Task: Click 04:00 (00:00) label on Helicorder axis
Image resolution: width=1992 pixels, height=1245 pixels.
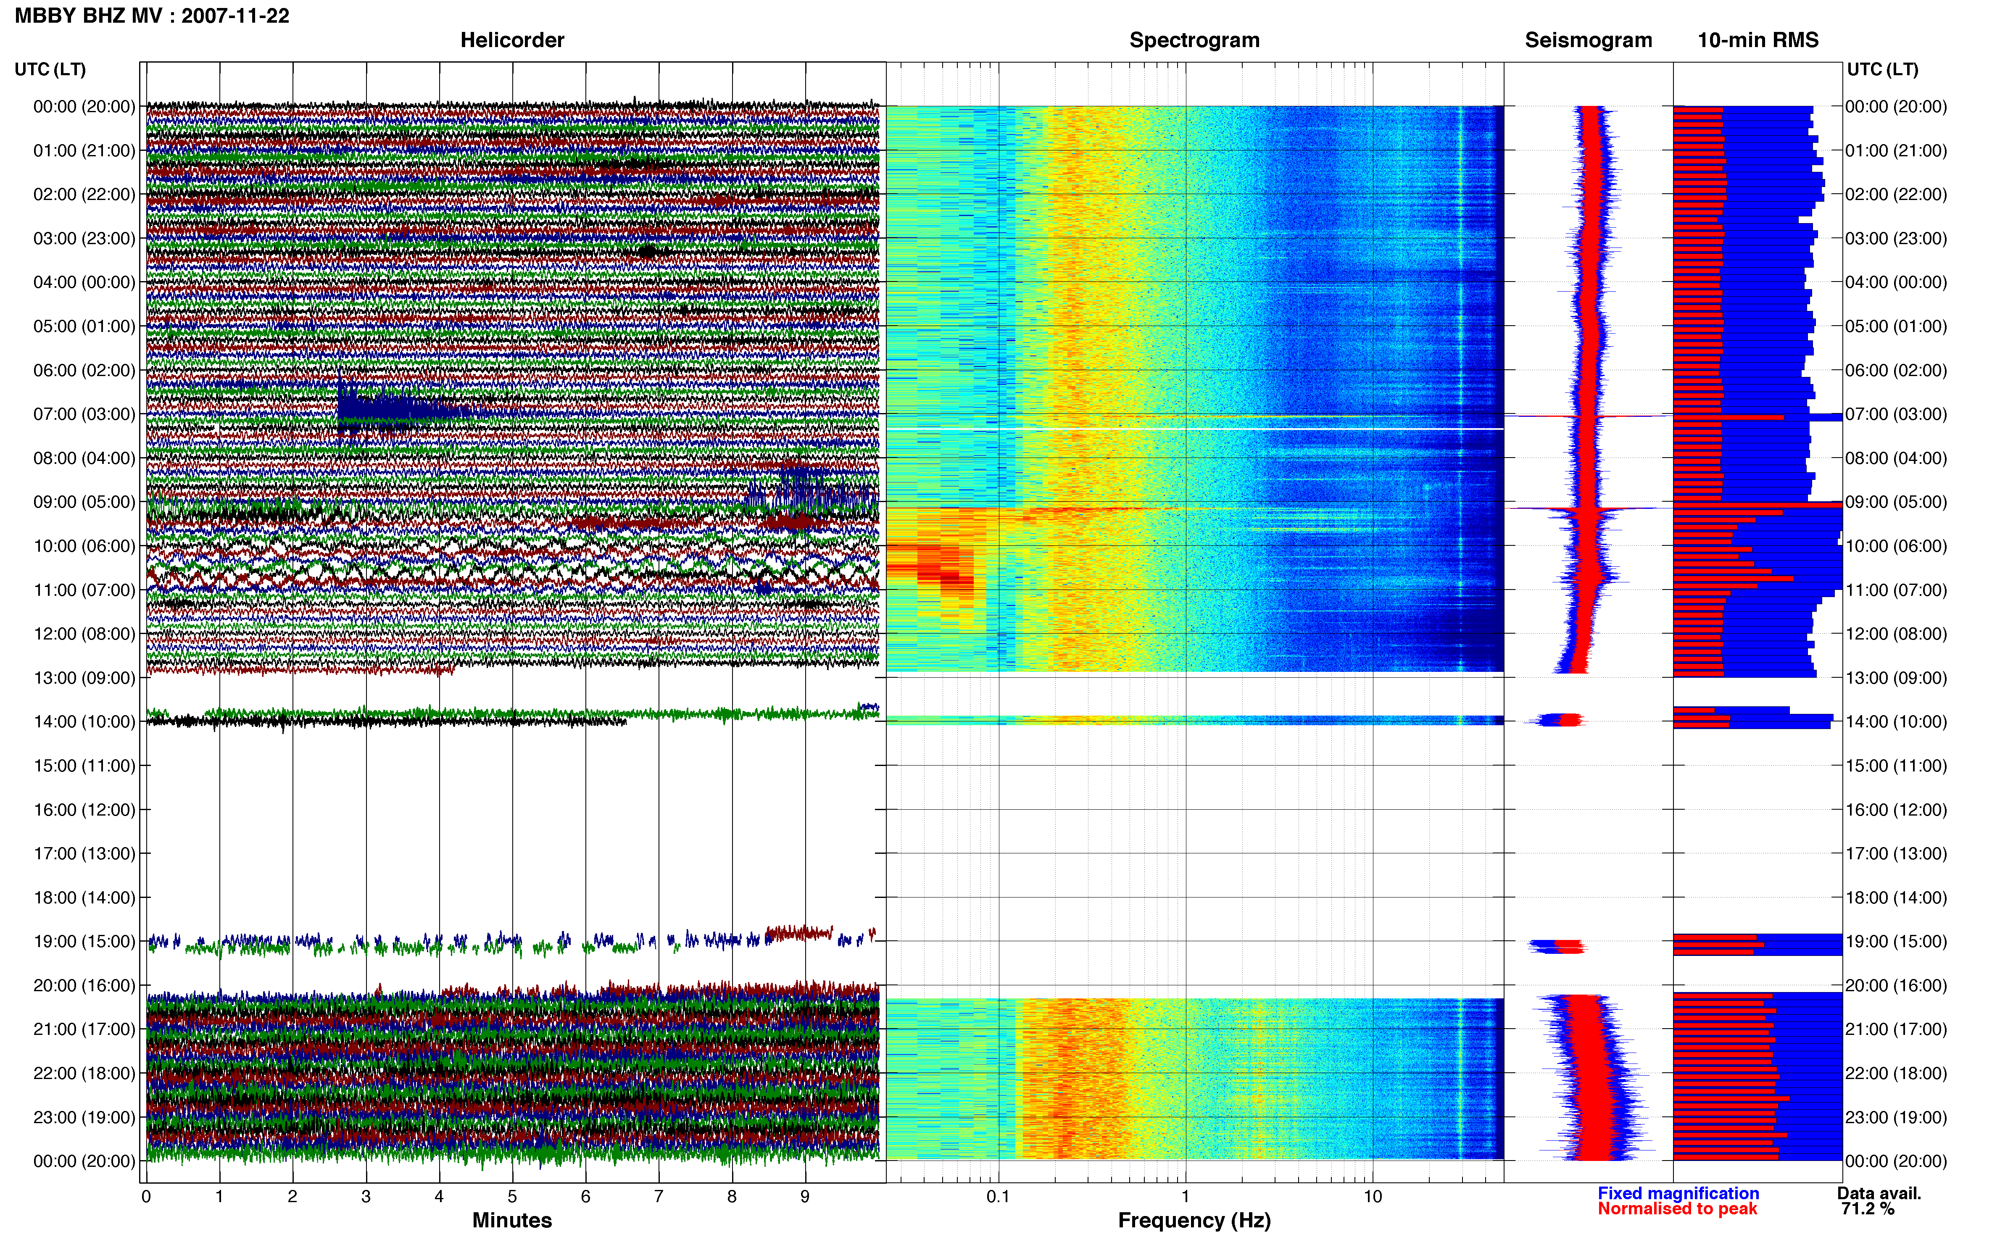Action: pos(84,282)
